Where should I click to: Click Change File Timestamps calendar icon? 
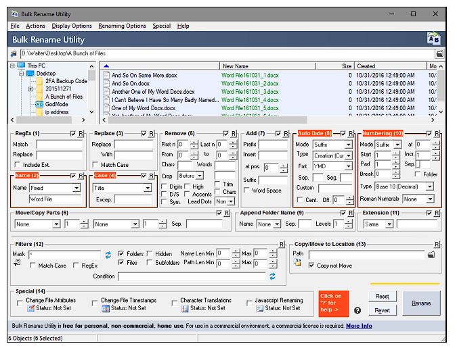[106, 308]
